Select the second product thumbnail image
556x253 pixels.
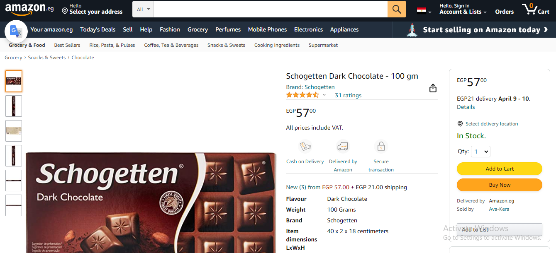14,106
